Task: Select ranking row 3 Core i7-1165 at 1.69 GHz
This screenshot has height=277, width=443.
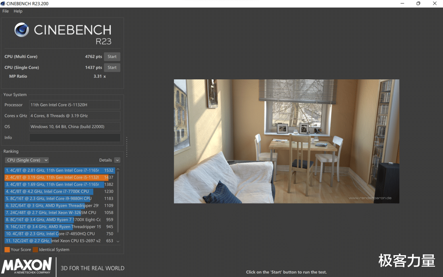Action: (59, 185)
